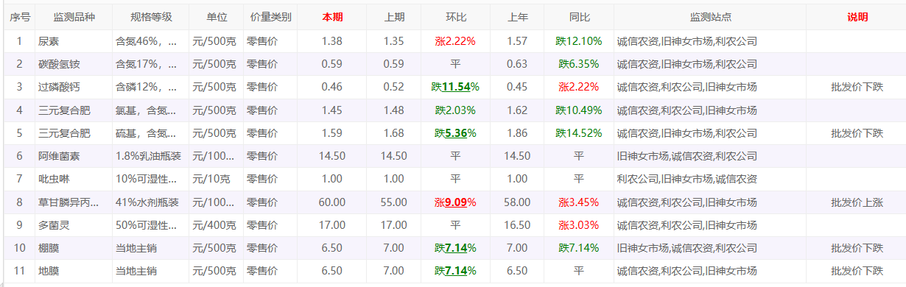Open the 涨9.09% link for 草甘膦异丙

tap(456, 202)
